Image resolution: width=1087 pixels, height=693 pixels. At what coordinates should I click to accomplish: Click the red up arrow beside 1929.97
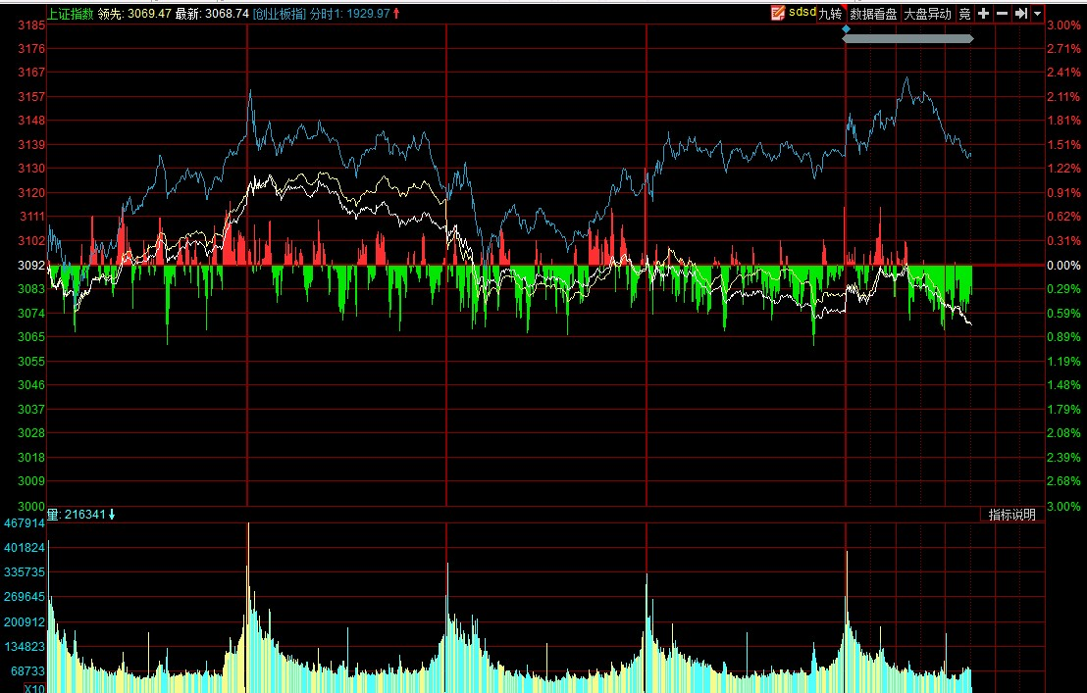pos(396,14)
